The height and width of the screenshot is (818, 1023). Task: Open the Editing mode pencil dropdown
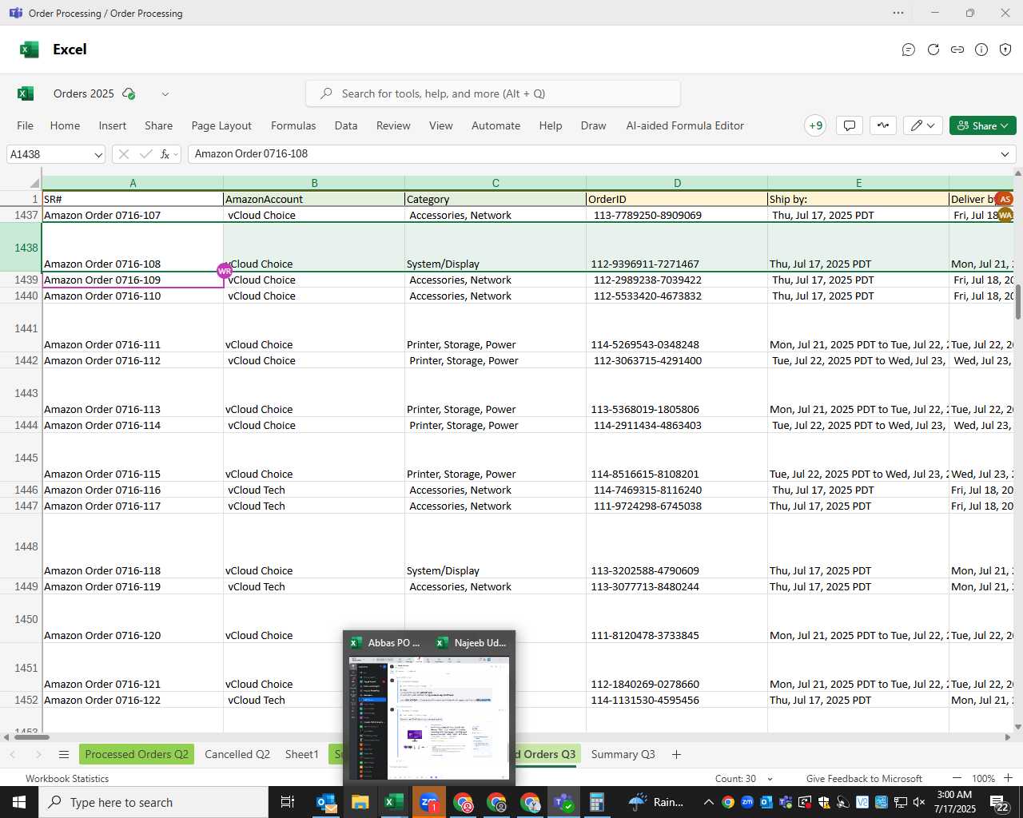[923, 125]
